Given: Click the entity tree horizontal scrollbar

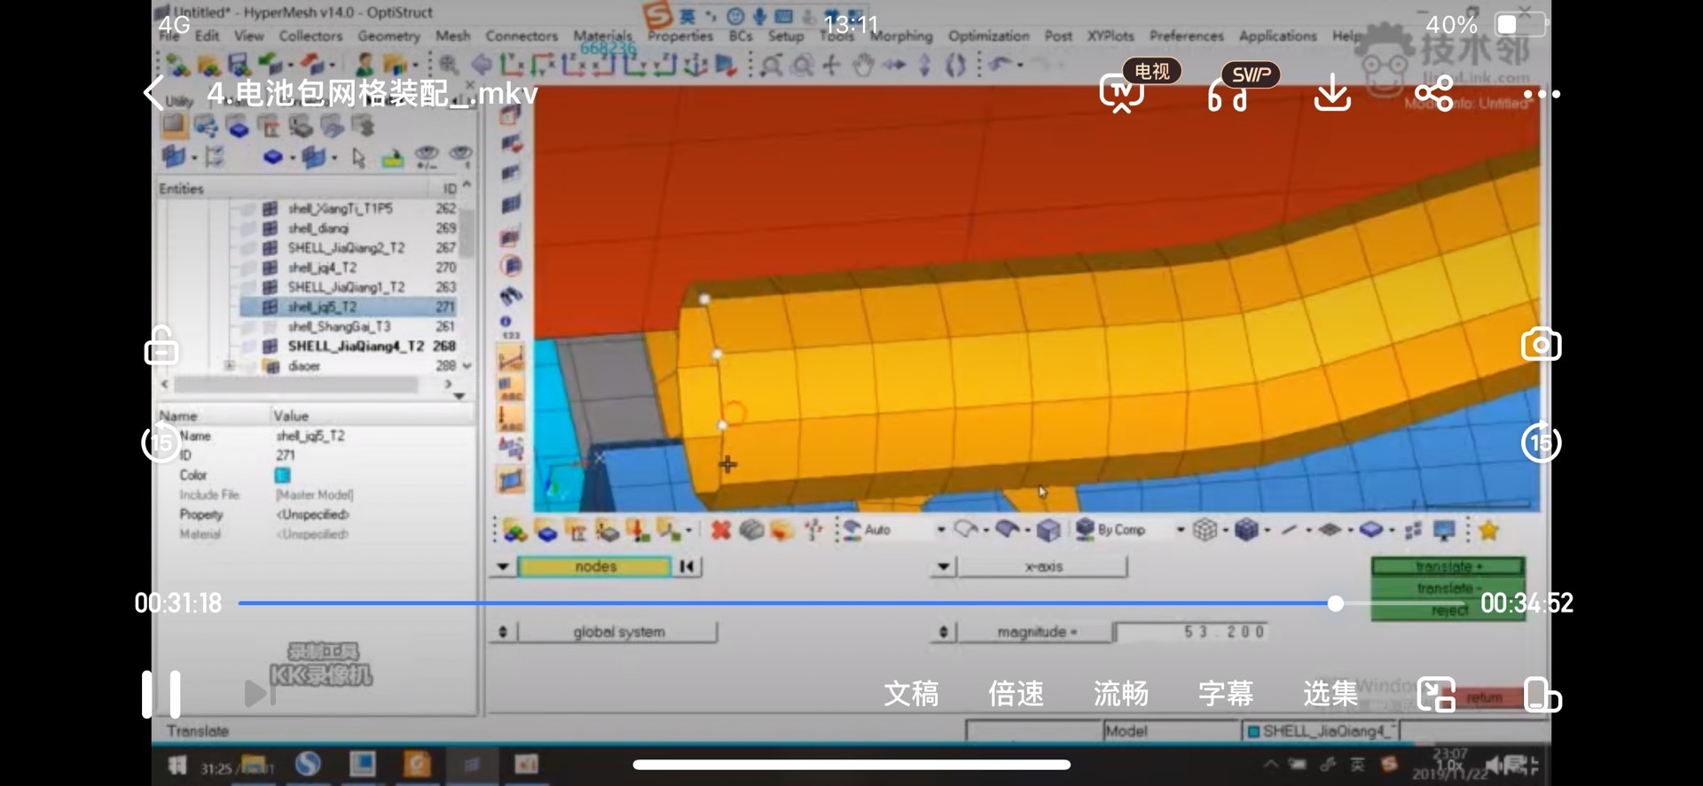Looking at the screenshot, I should tap(296, 385).
